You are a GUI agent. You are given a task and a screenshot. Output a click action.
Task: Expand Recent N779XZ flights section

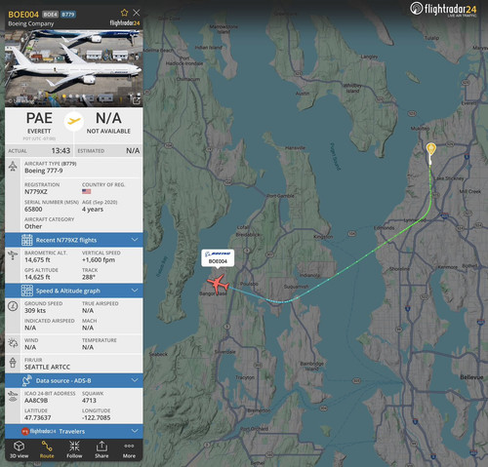click(x=74, y=240)
